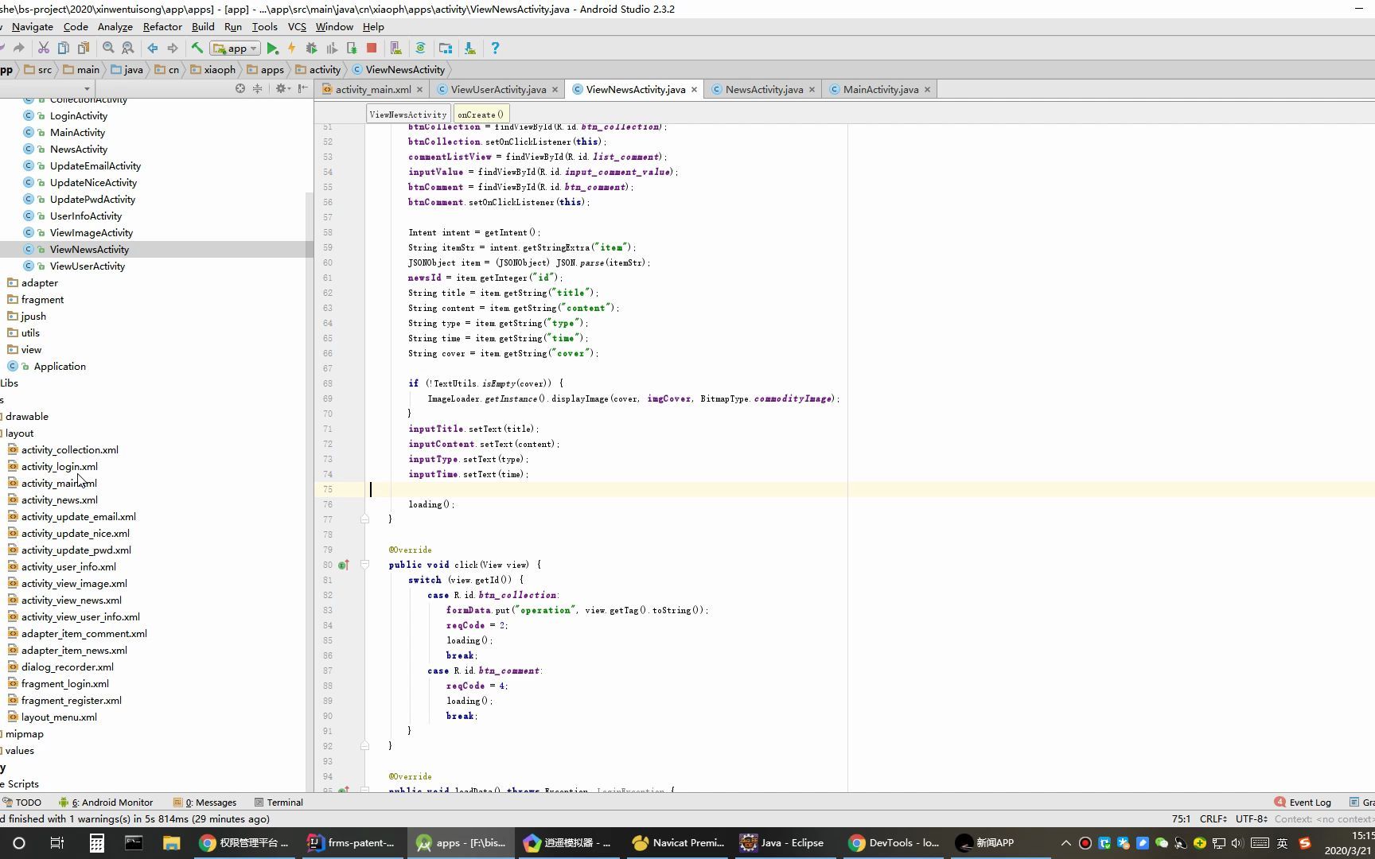Click the Profile app icon

pos(332,49)
